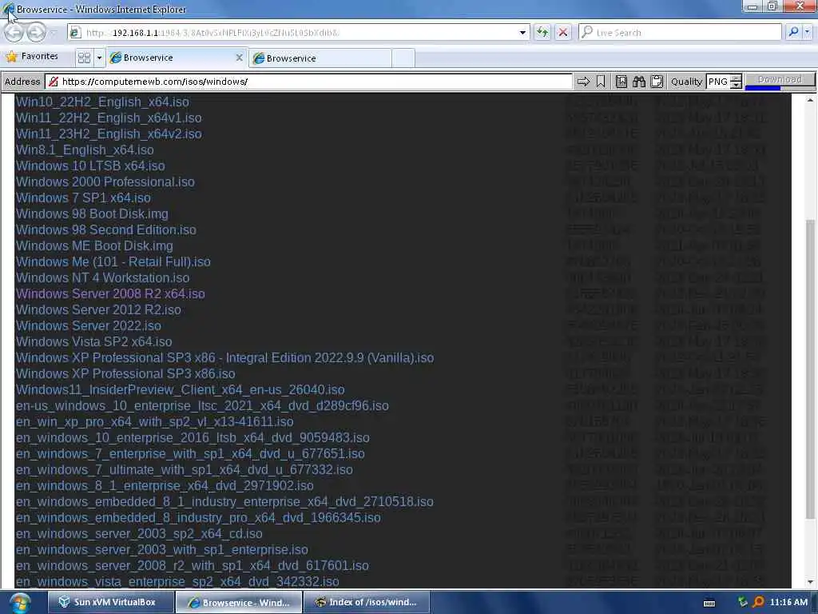Click the IE Forward navigation button
Screen dimensions: 818x614
tap(36, 33)
